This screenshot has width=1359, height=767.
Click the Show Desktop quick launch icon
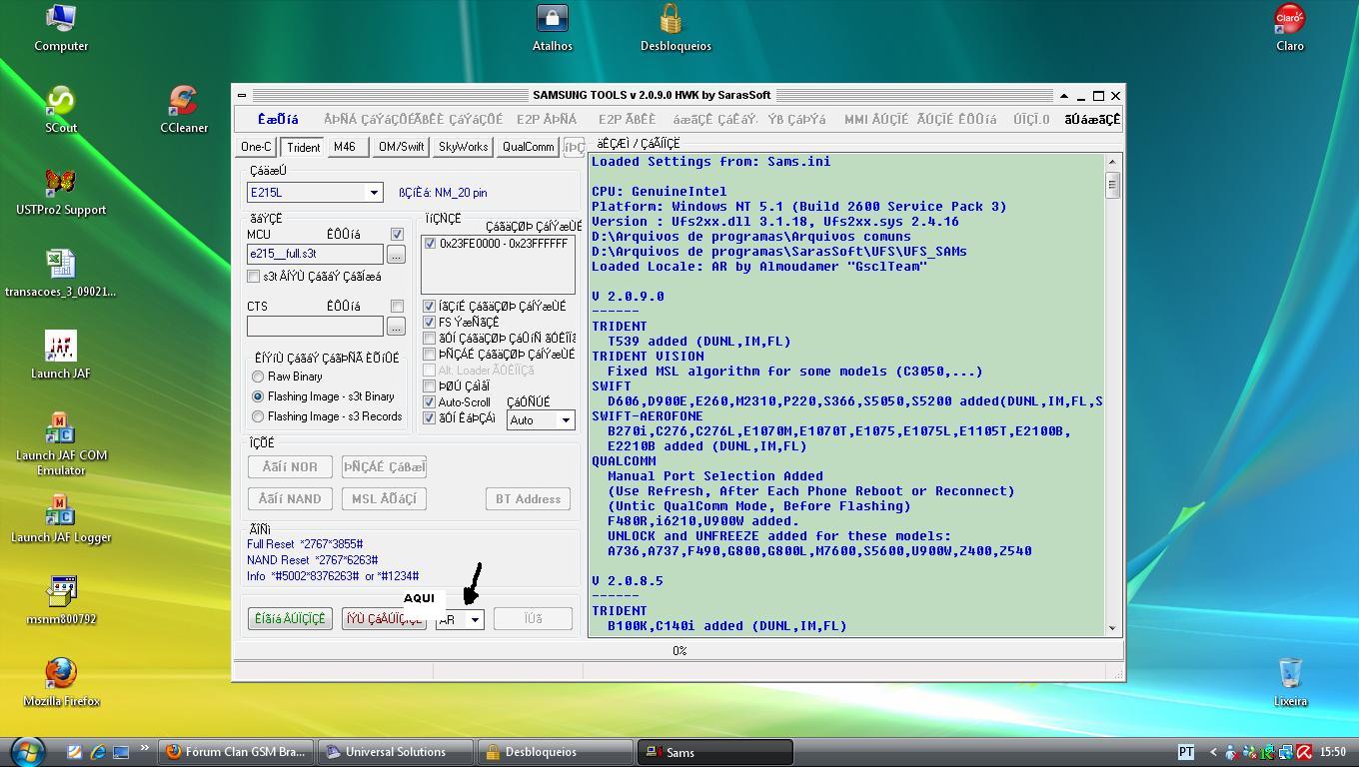coord(121,752)
